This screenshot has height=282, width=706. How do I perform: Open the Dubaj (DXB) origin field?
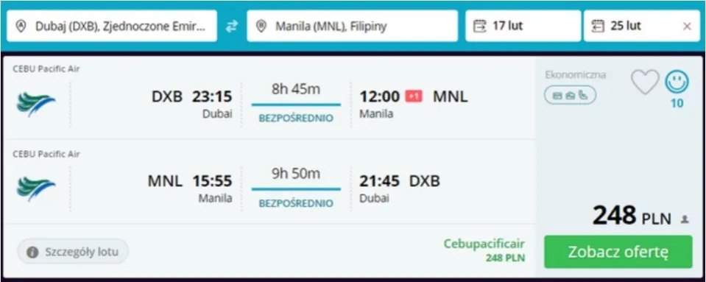tap(112, 26)
